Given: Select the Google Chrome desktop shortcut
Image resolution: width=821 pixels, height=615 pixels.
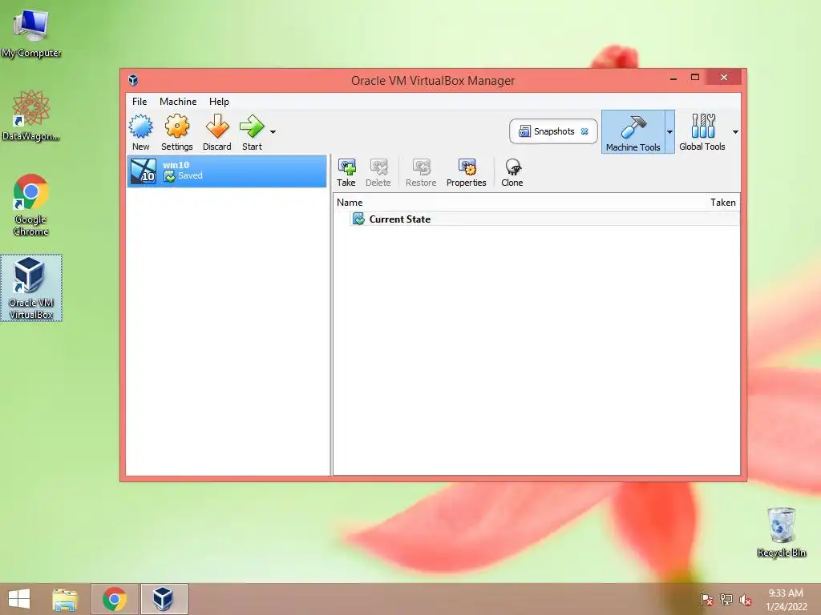Looking at the screenshot, I should click(31, 205).
